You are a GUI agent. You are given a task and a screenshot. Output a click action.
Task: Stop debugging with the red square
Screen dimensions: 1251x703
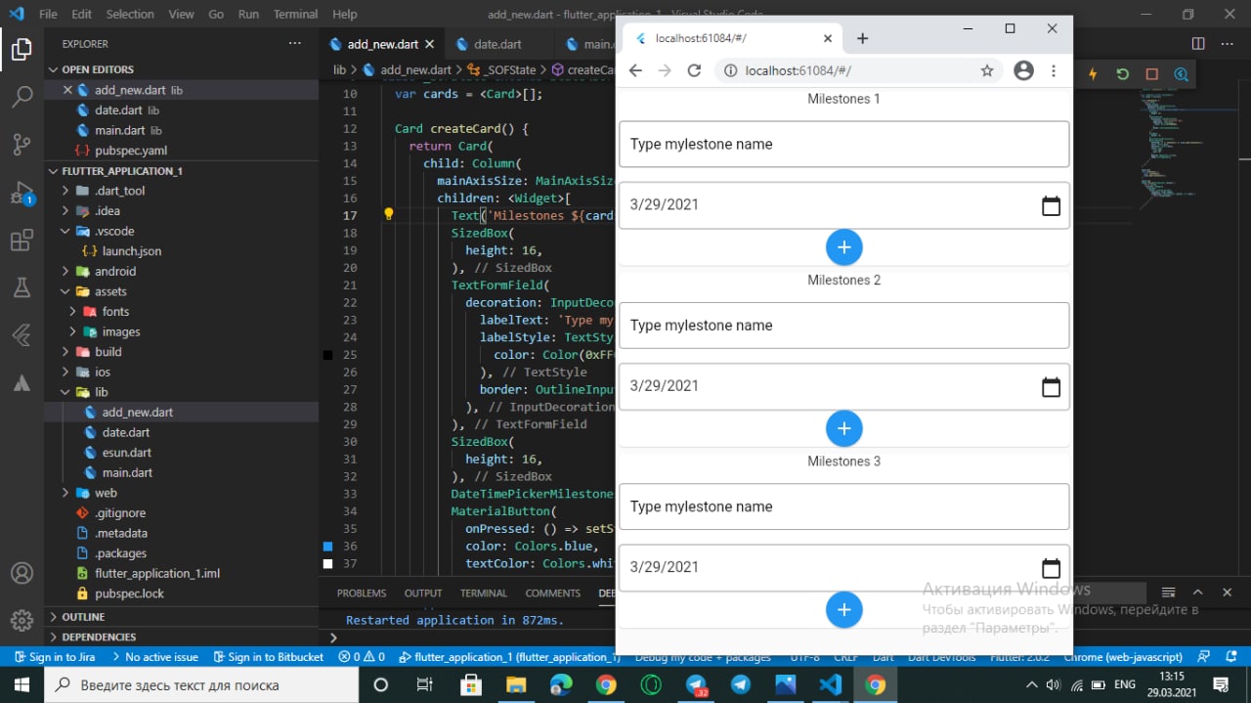point(1151,74)
